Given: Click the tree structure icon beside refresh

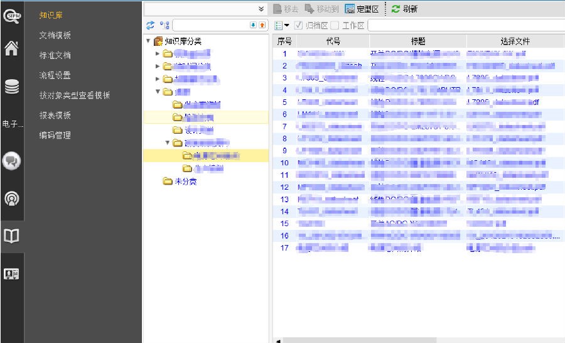Looking at the screenshot, I should point(164,25).
